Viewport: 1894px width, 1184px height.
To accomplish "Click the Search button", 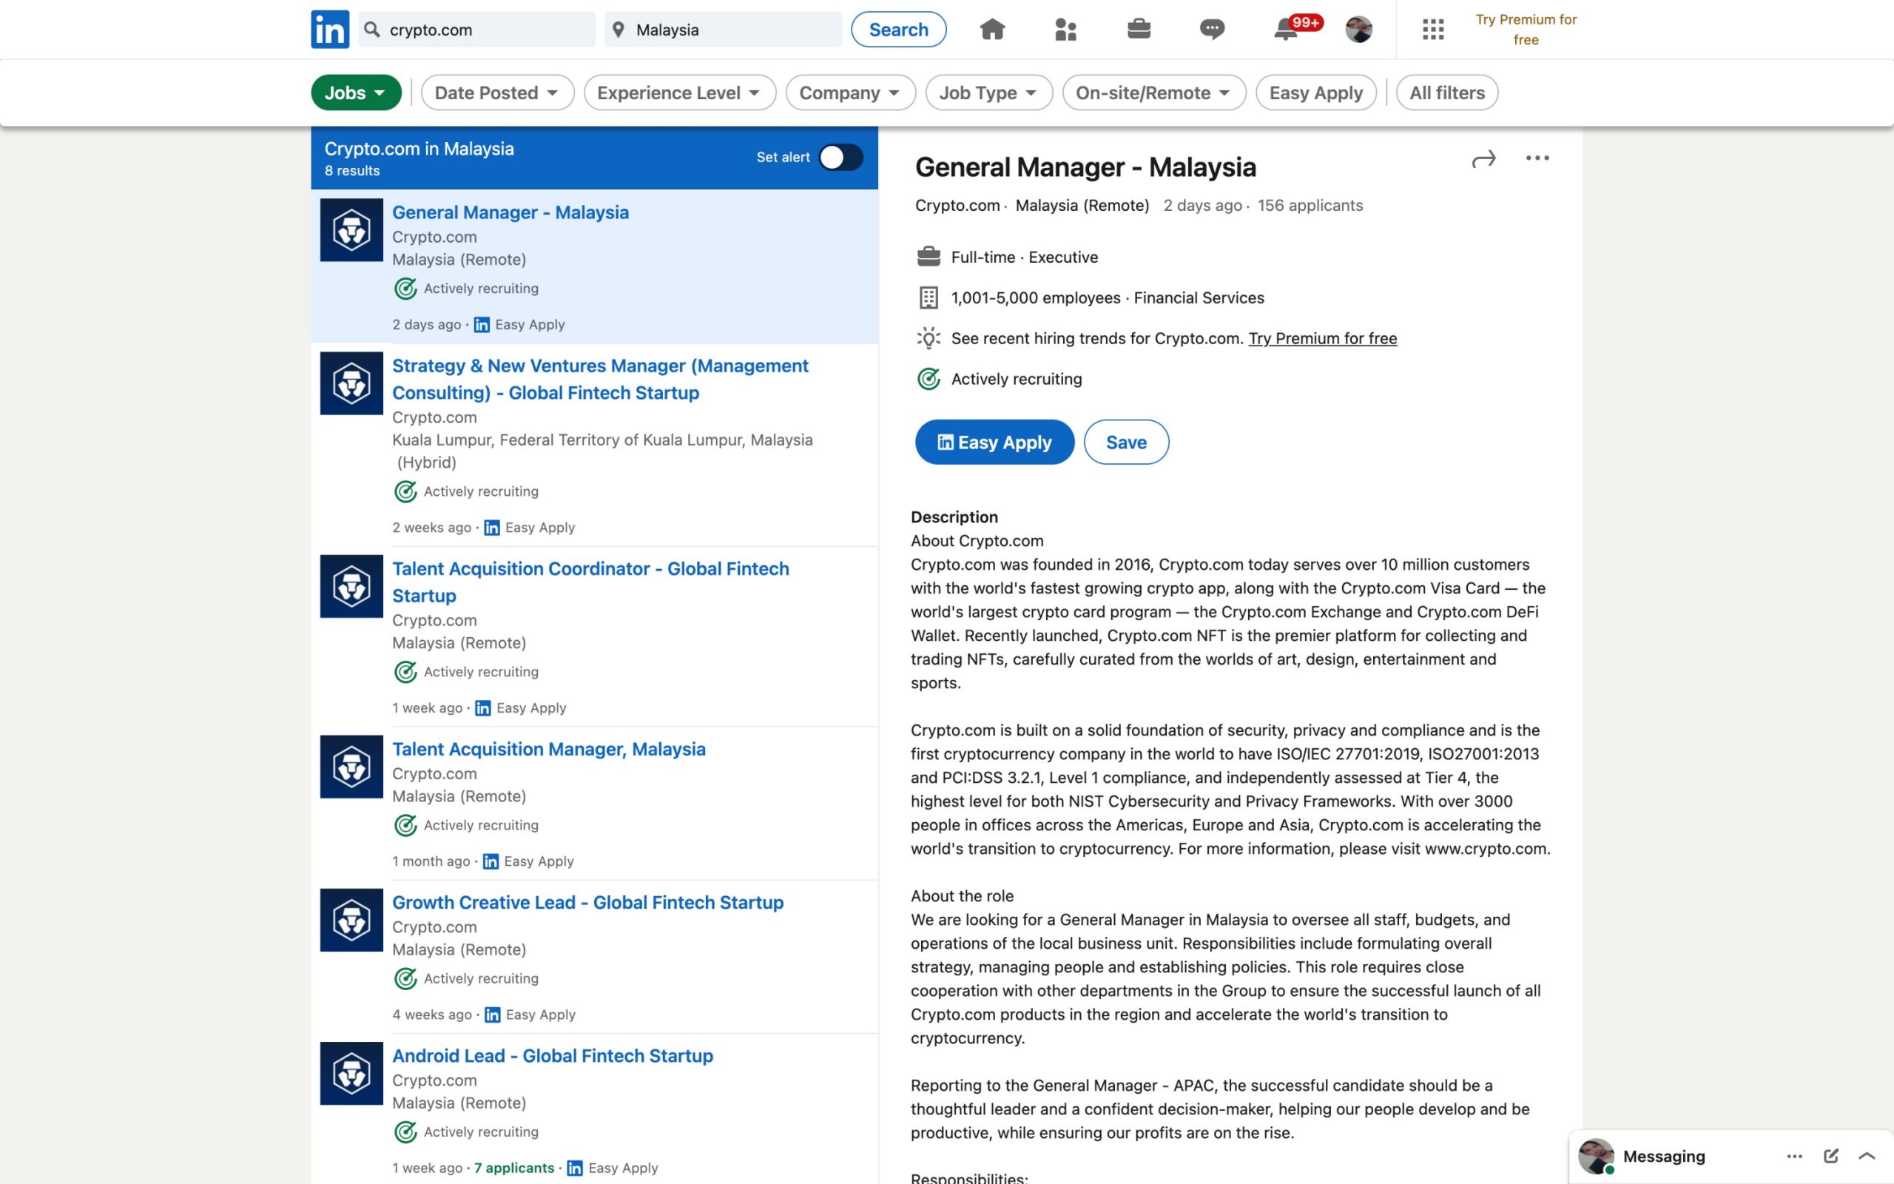I will coord(898,30).
